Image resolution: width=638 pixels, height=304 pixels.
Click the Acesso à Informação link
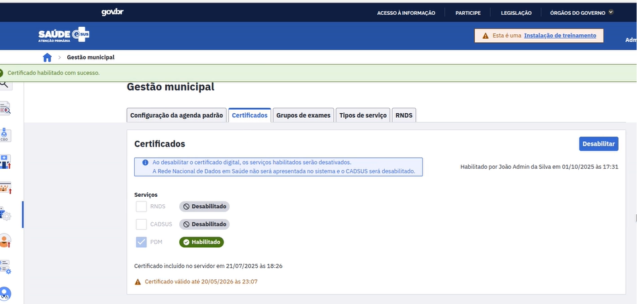(406, 13)
